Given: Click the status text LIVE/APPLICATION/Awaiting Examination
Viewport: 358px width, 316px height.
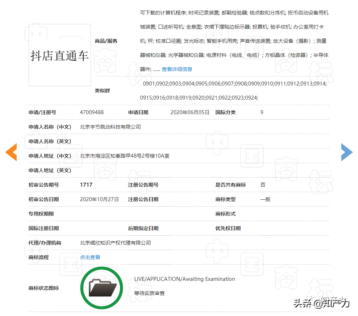Looking at the screenshot, I should 184,279.
